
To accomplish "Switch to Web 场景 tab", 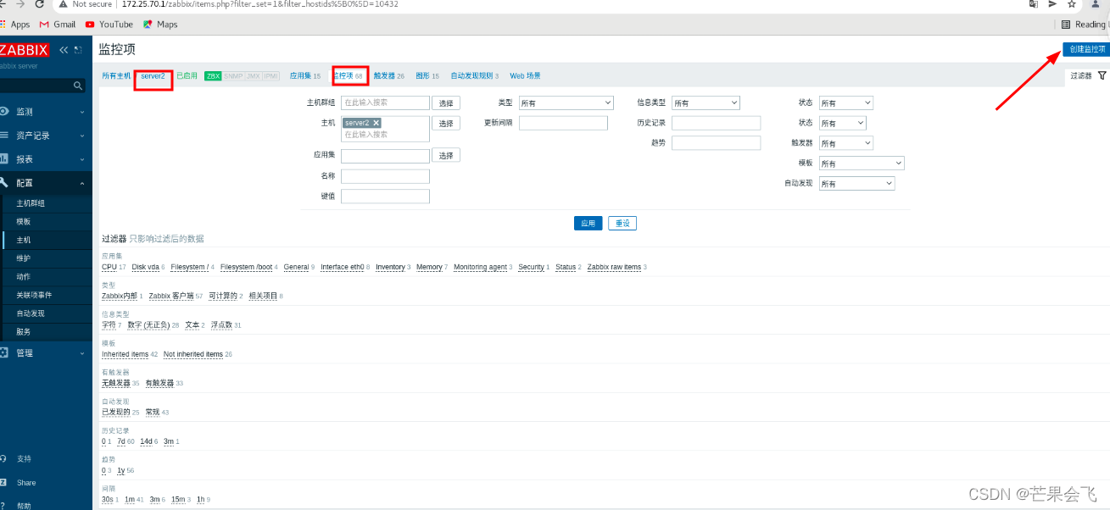I will pyautogui.click(x=525, y=76).
